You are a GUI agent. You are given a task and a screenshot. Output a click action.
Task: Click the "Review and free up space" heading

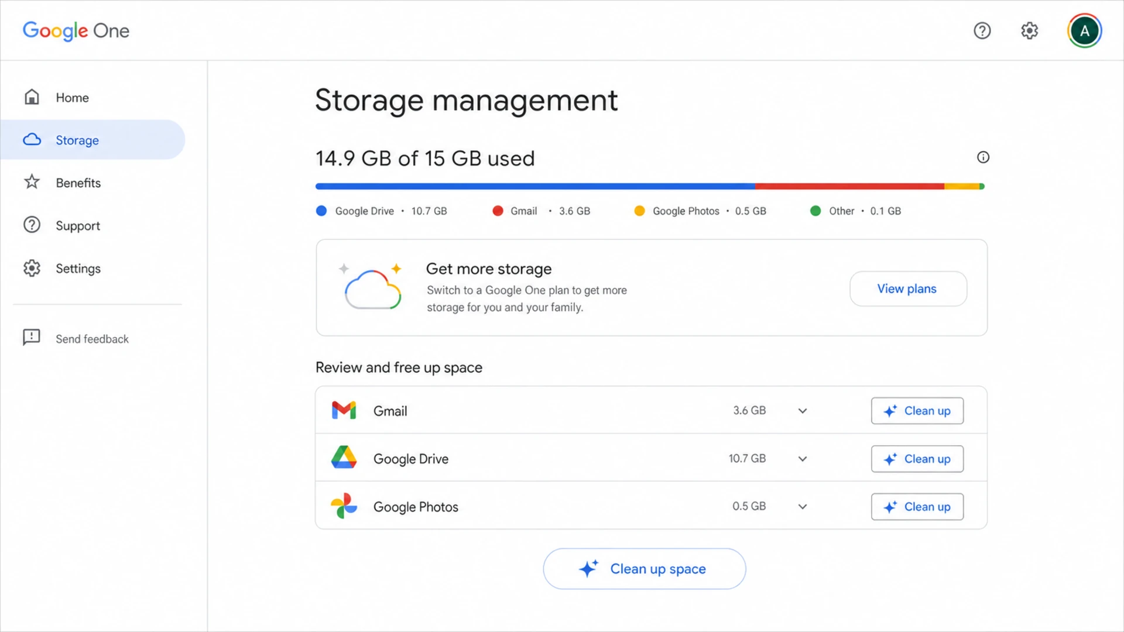tap(399, 367)
